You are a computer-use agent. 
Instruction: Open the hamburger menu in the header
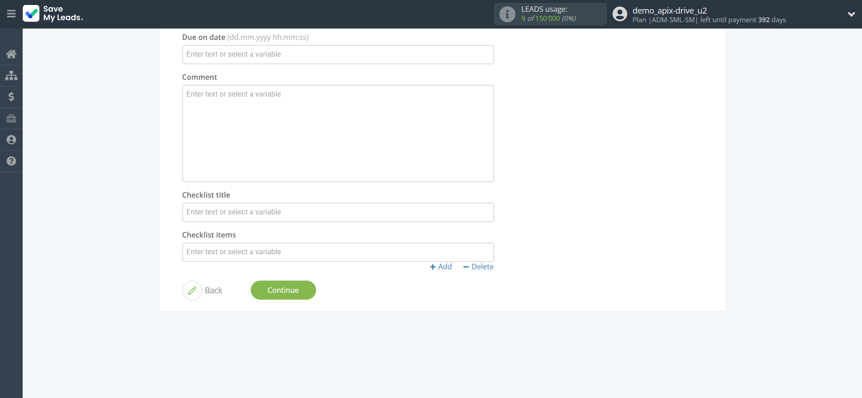pyautogui.click(x=11, y=14)
